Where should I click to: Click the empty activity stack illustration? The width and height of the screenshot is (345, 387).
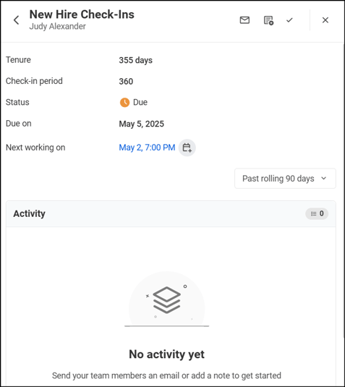(167, 299)
